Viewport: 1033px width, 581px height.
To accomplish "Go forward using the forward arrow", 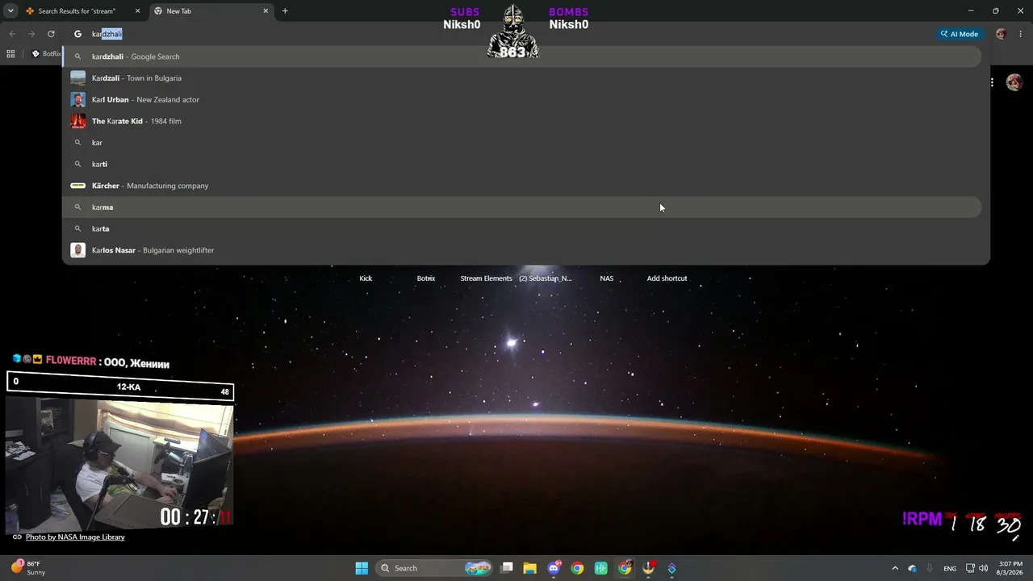I will click(31, 34).
